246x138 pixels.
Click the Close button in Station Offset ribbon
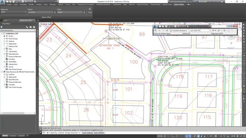click(90, 10)
